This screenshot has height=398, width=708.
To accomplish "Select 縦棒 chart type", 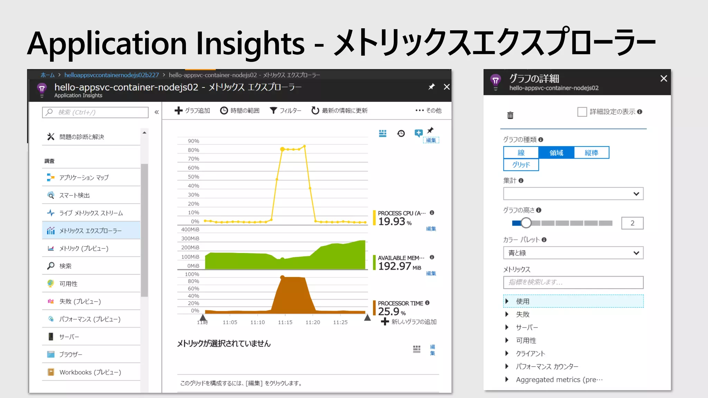I will click(x=591, y=153).
